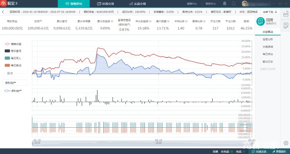Toggle the 每日买入 legend series

[13, 58]
